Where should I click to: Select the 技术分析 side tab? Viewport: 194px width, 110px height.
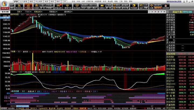[x=5, y=12]
